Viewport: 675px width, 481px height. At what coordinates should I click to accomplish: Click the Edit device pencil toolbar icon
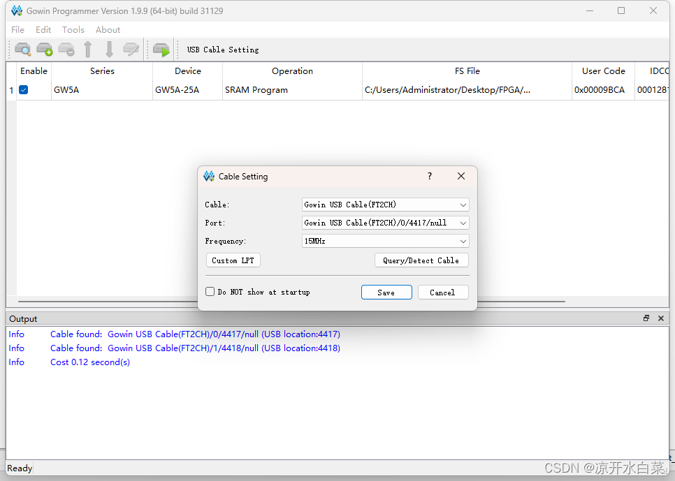[131, 50]
